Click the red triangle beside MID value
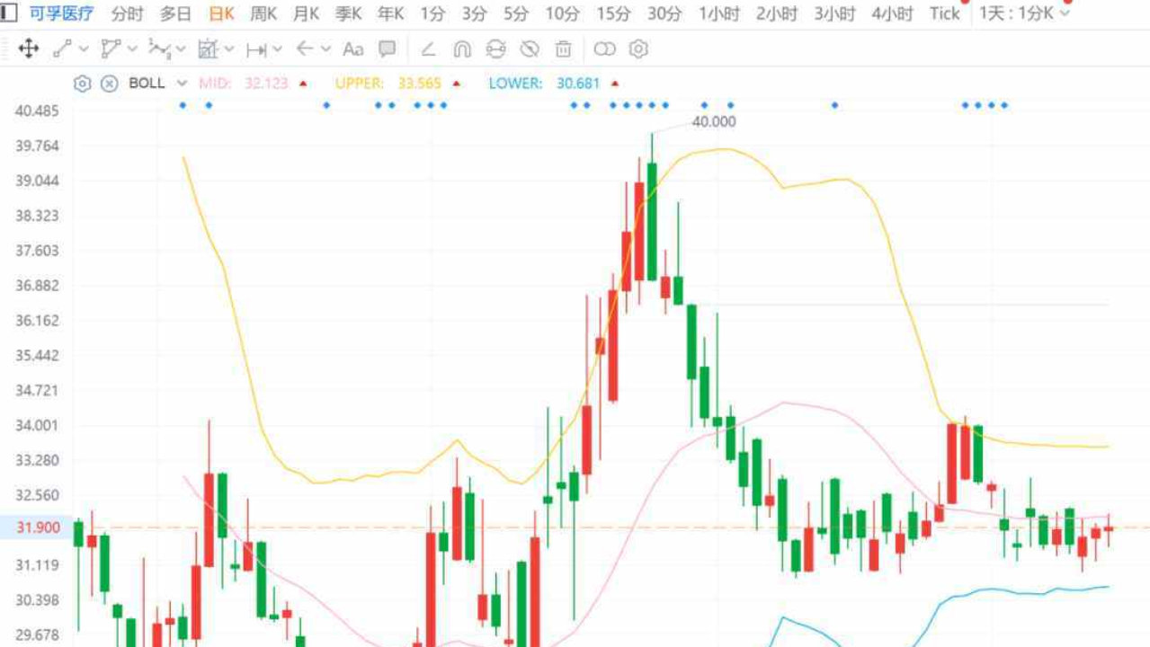Viewport: 1150px width, 647px height. coord(303,84)
